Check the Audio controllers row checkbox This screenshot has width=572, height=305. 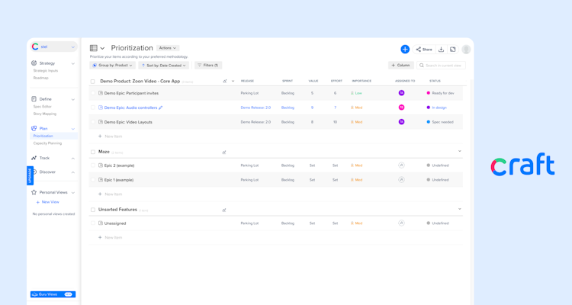(x=92, y=108)
